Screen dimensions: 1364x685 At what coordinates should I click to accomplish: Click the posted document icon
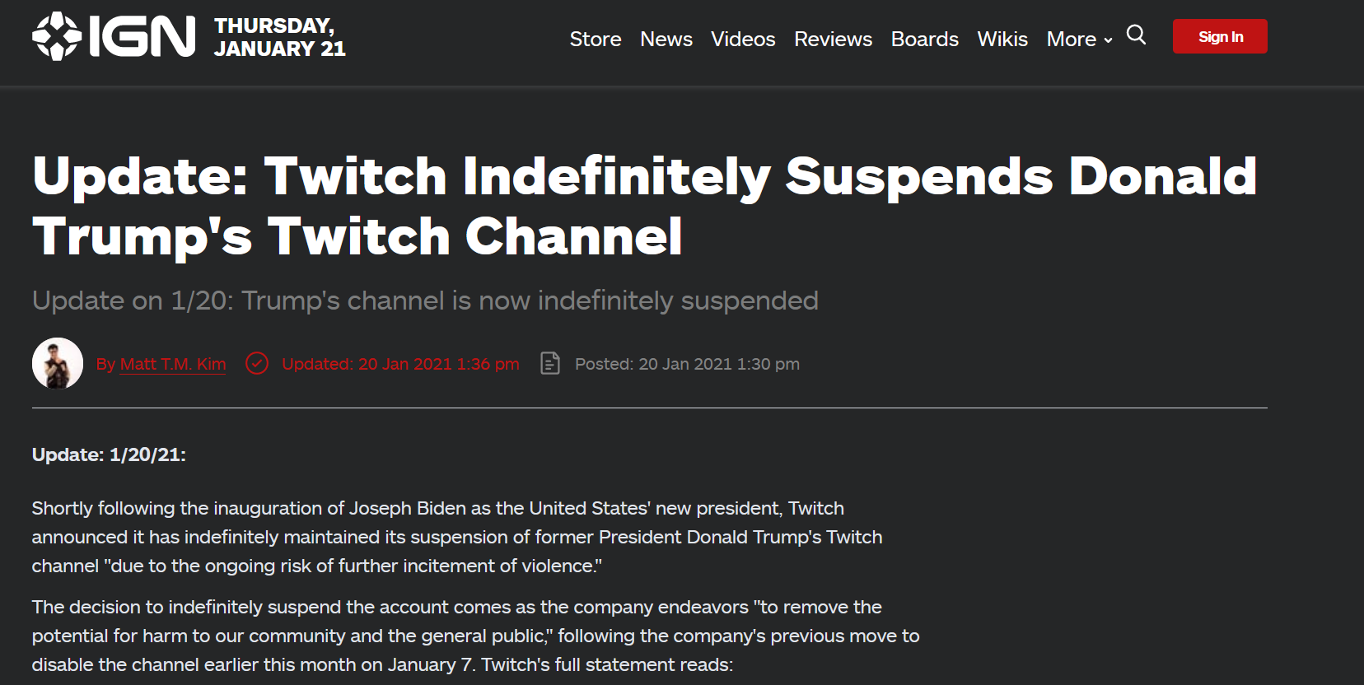[x=549, y=363]
